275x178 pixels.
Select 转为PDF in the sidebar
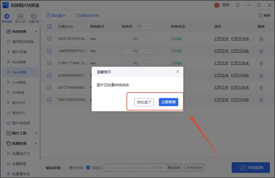(20, 103)
